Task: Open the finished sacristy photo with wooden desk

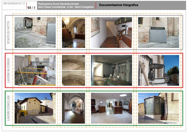Action: click(111, 108)
